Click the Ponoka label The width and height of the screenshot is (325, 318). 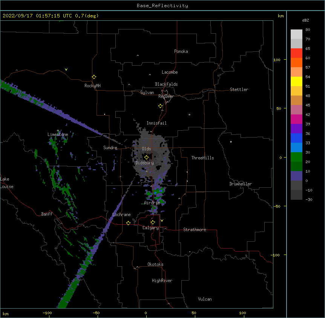(181, 51)
